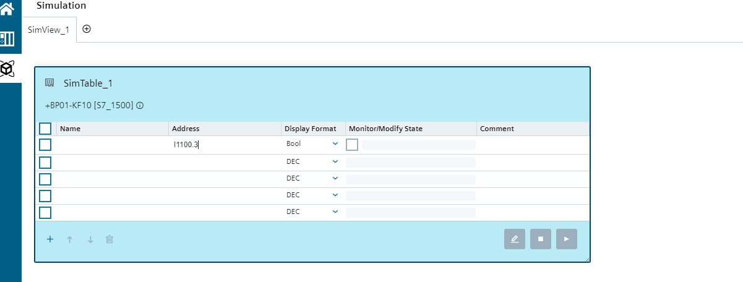The height and width of the screenshot is (282, 743).
Task: Check the I1100.3 row selection checkbox
Action: pyautogui.click(x=45, y=145)
